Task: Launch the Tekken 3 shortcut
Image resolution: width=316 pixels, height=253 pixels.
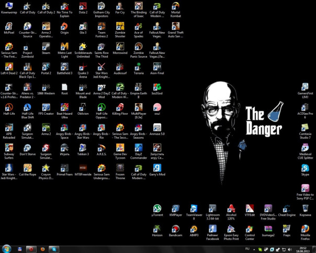Action: 83,150
